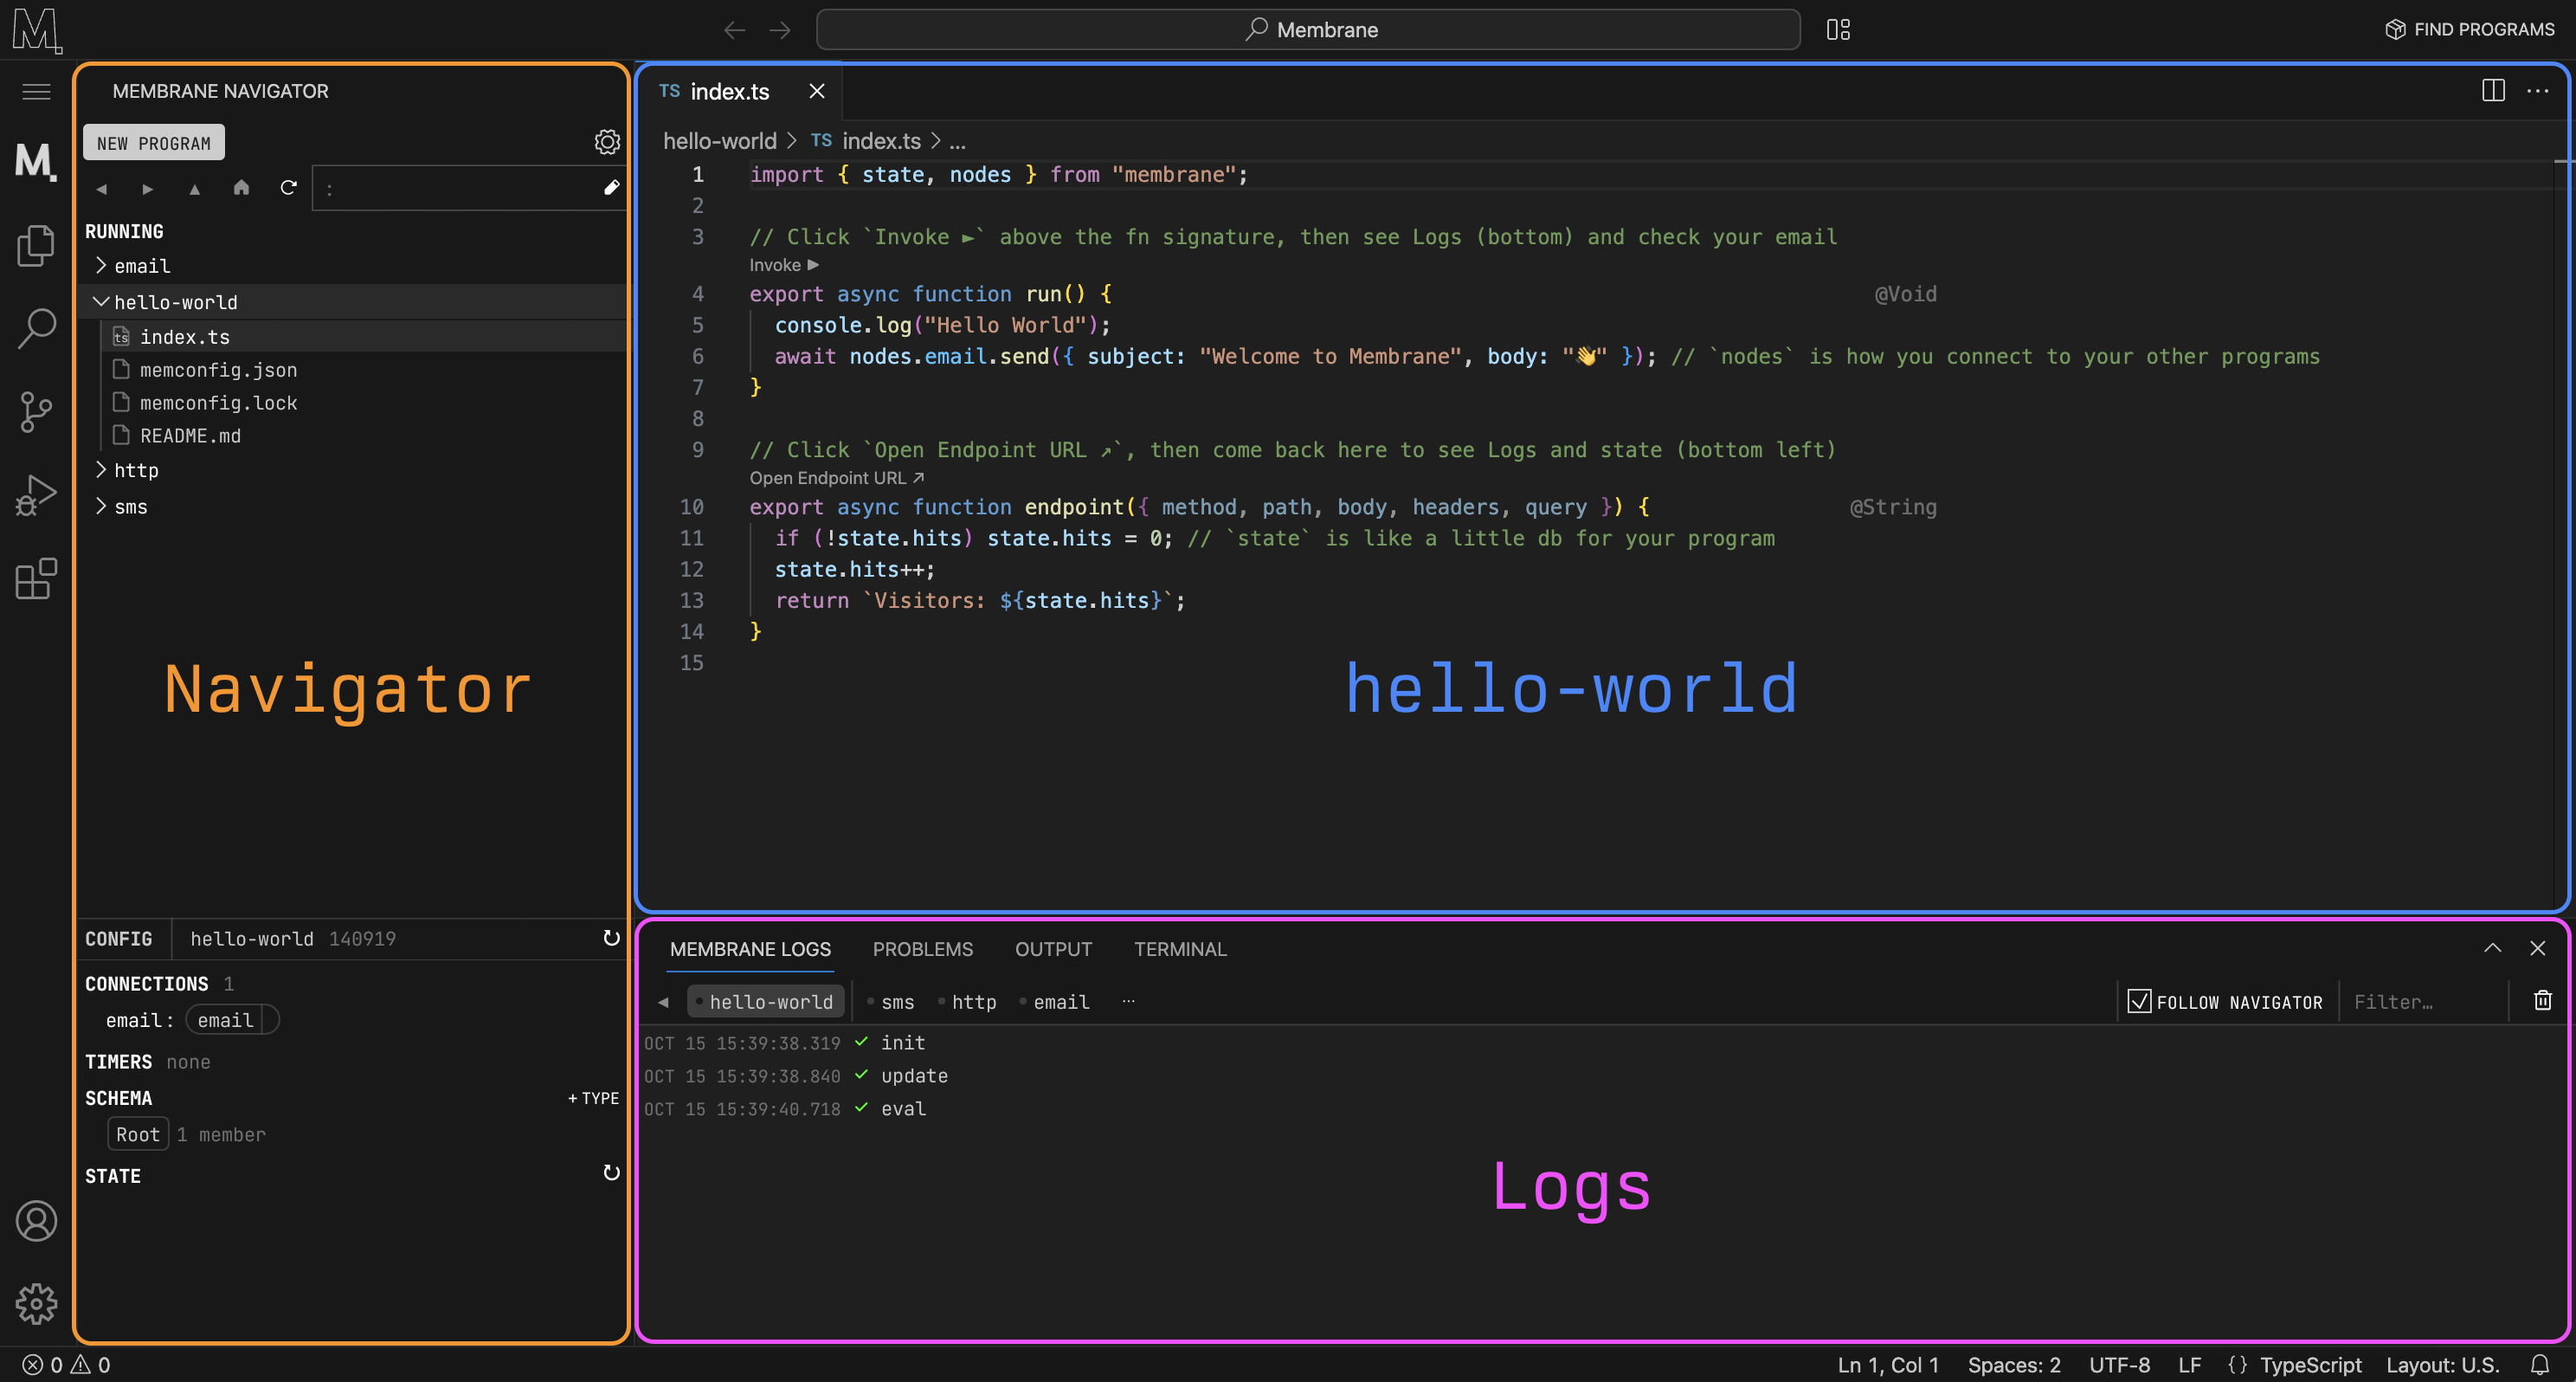
Task: Go up one level with navigator up arrow
Action: coord(195,188)
